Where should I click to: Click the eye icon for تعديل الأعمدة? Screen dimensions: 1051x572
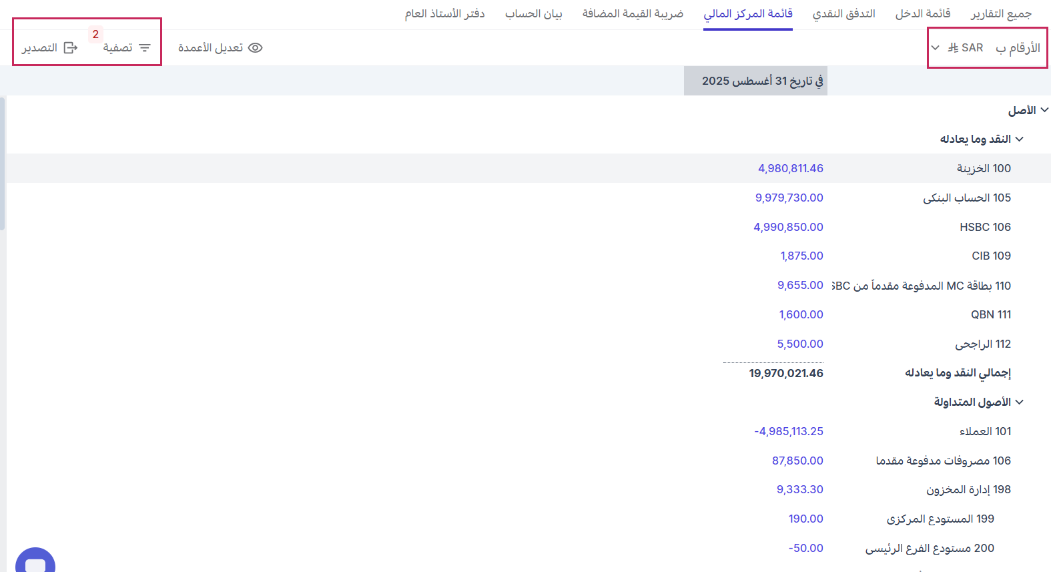(x=255, y=48)
